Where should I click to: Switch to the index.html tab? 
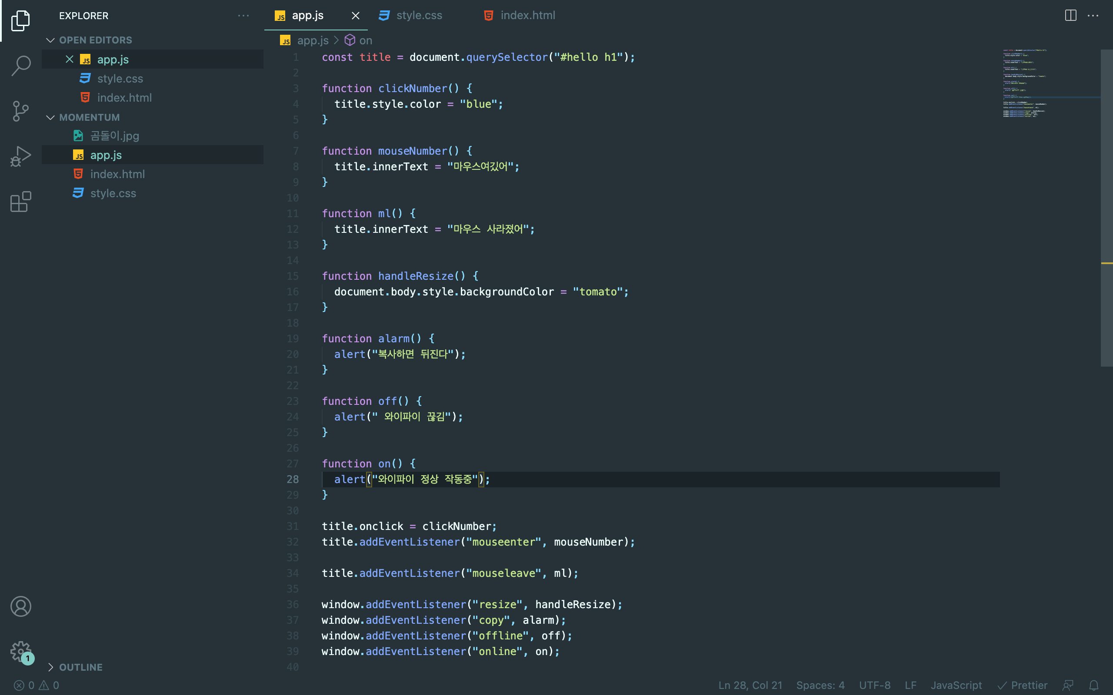527,16
